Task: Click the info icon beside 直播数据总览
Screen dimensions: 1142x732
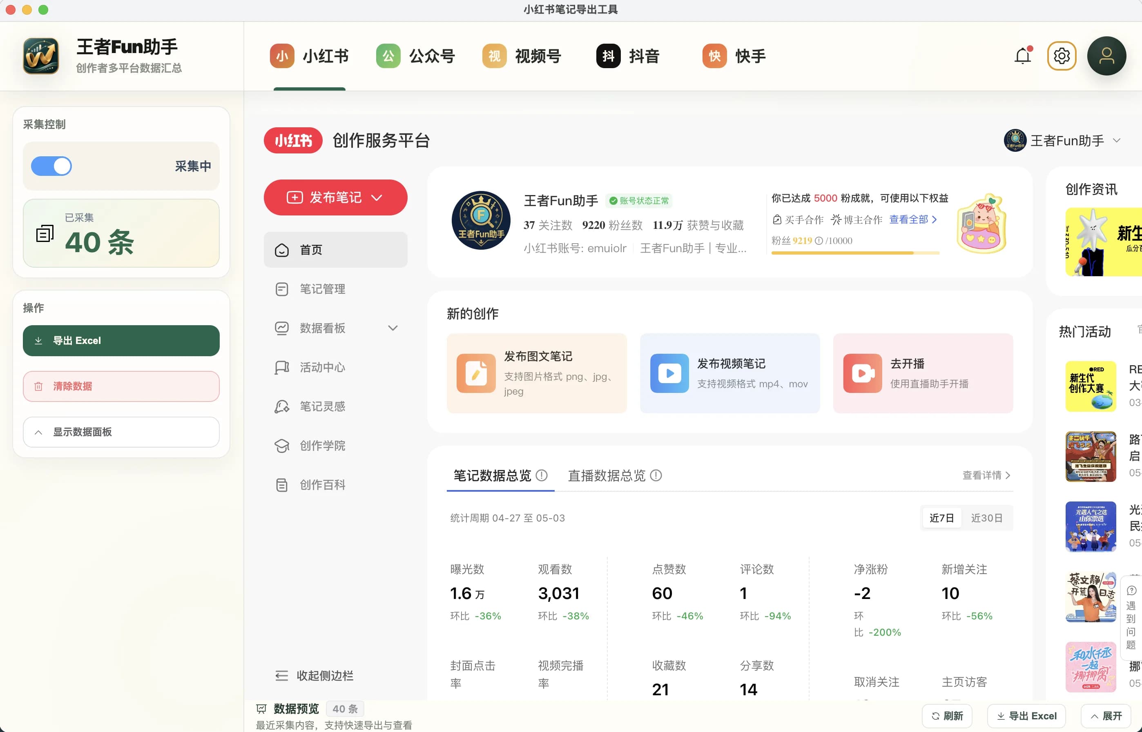Action: [x=656, y=475]
